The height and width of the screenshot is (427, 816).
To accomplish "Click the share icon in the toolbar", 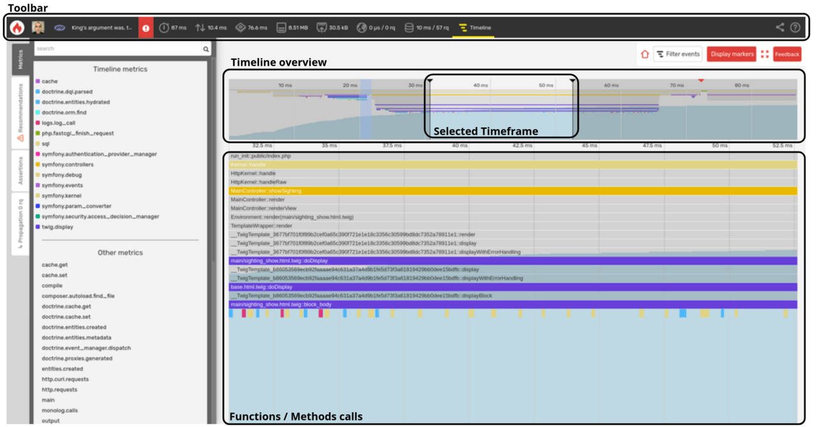I will click(x=780, y=27).
